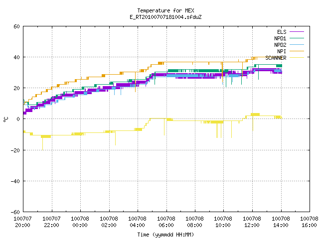Click the y-axis value 0
319x239 pixels.
pos(18,119)
